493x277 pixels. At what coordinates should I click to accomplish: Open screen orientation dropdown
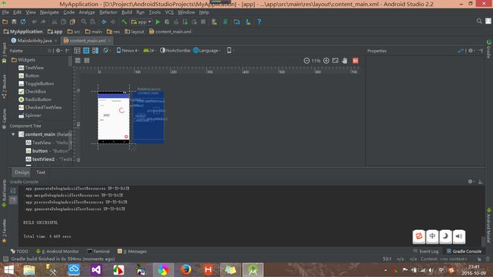tap(107, 50)
